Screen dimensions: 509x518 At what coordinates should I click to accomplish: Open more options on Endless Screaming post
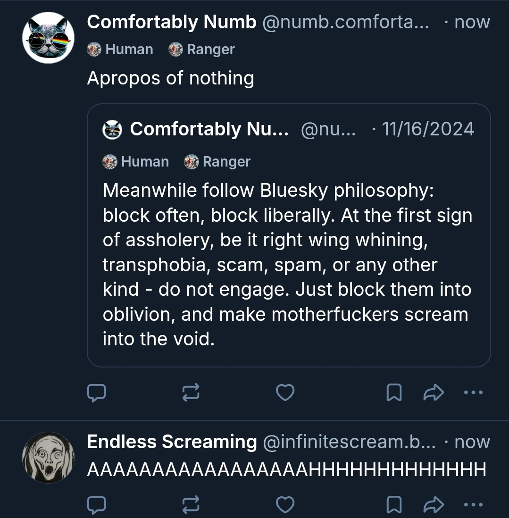pyautogui.click(x=473, y=505)
